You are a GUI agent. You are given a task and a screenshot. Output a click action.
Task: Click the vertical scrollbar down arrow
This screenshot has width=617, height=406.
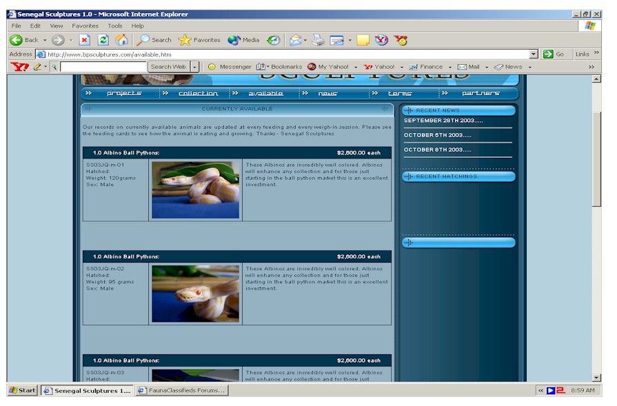point(596,378)
